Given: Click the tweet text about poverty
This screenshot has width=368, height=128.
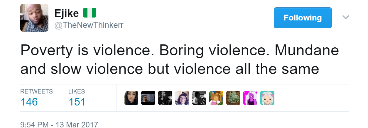Looking at the screenshot, I should (179, 60).
